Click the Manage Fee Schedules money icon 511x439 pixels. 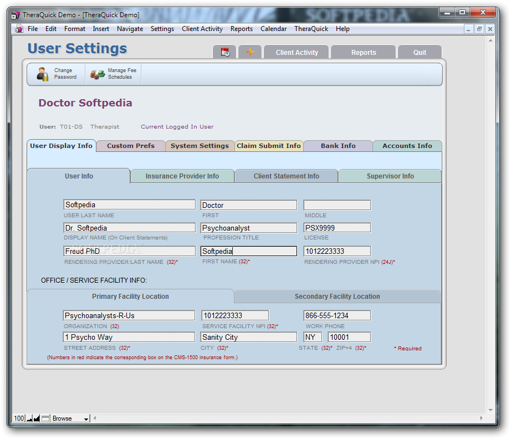tap(97, 75)
